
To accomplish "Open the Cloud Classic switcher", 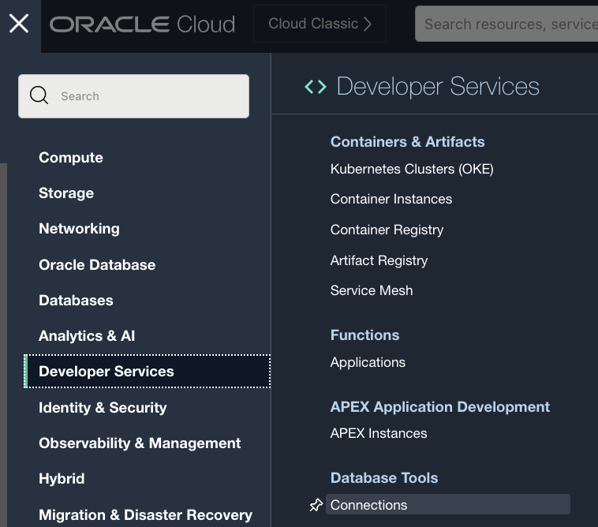I will click(320, 24).
